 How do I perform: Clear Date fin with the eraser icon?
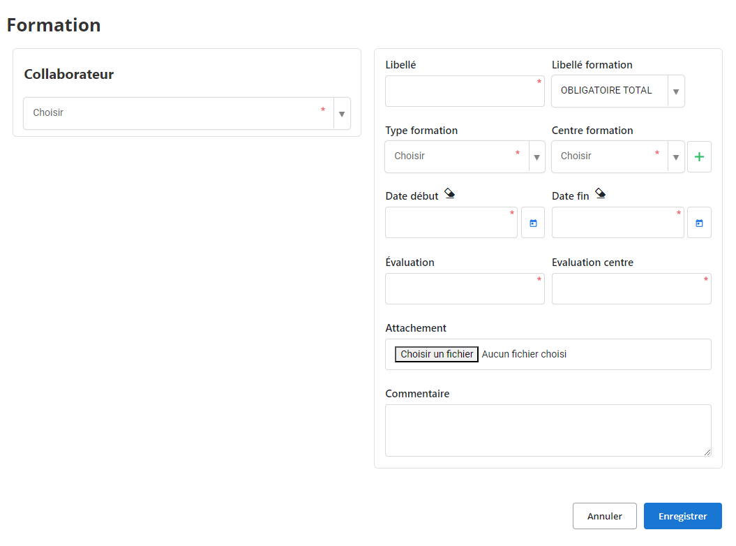tap(600, 193)
